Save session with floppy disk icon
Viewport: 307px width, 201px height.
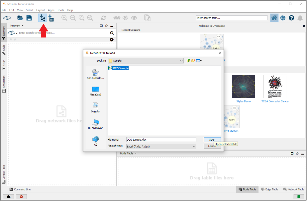tap(29, 18)
